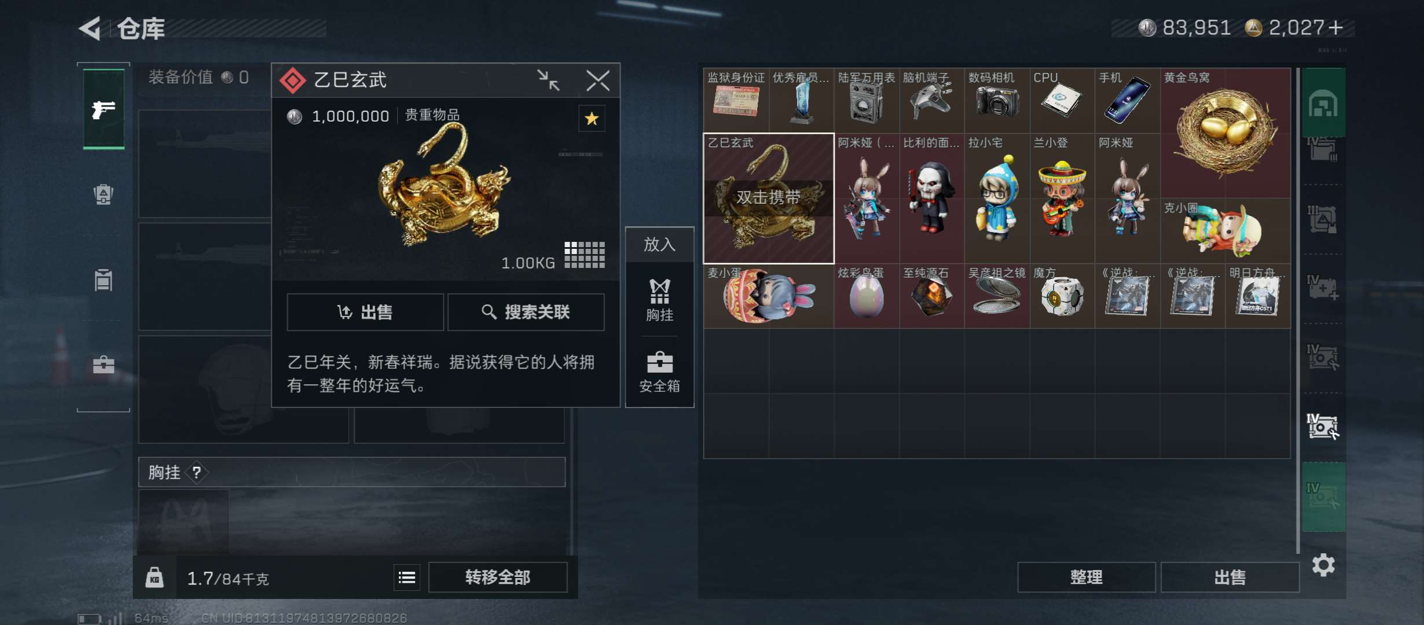Open the 胸挂 help question mark
The height and width of the screenshot is (625, 1424).
197,472
